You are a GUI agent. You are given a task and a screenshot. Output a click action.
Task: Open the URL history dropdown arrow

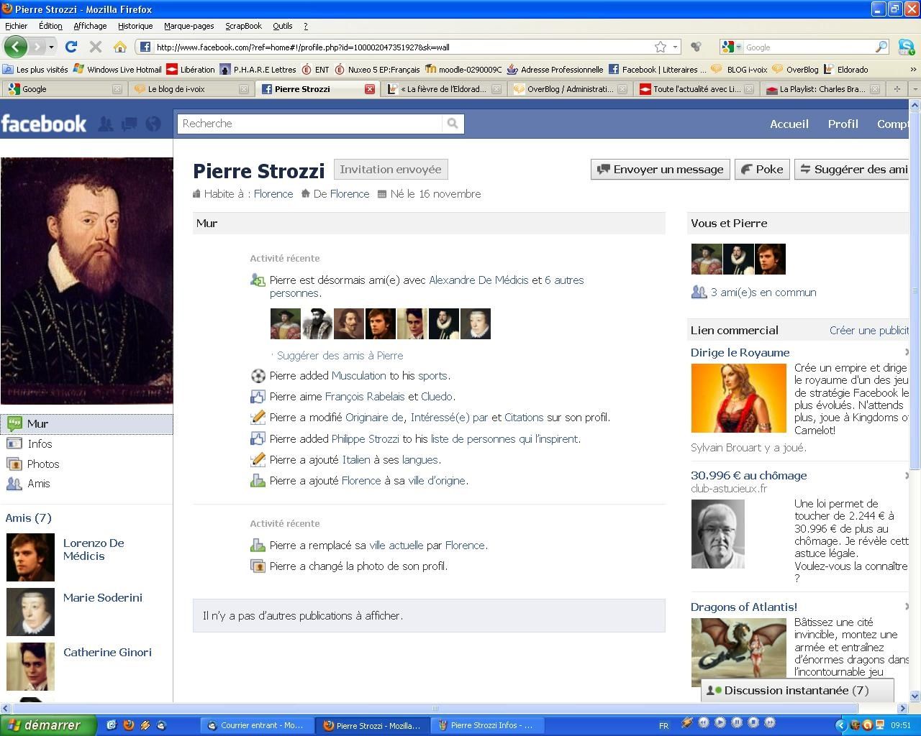pos(675,47)
